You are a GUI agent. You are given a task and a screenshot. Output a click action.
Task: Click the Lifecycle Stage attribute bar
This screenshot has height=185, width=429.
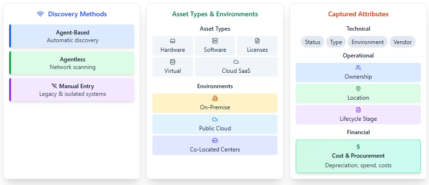tap(358, 115)
